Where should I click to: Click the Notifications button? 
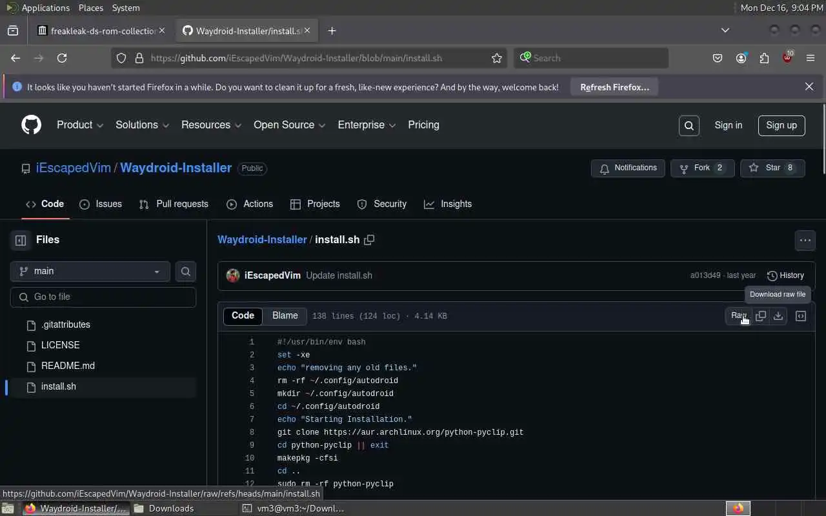(628, 168)
